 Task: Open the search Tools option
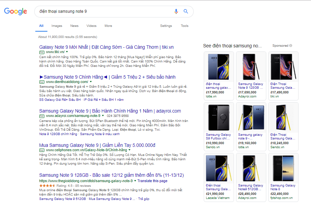click(185, 26)
